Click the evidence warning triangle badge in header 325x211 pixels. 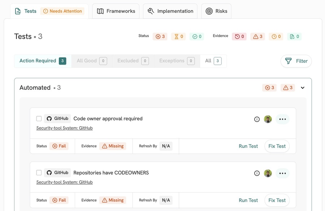(x=257, y=36)
